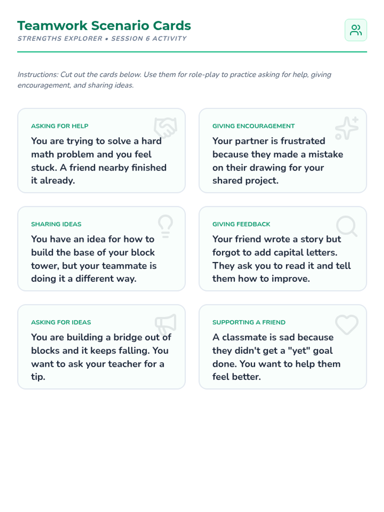Click the hard math problem scenario text
The image size is (384, 512).
coord(99,161)
